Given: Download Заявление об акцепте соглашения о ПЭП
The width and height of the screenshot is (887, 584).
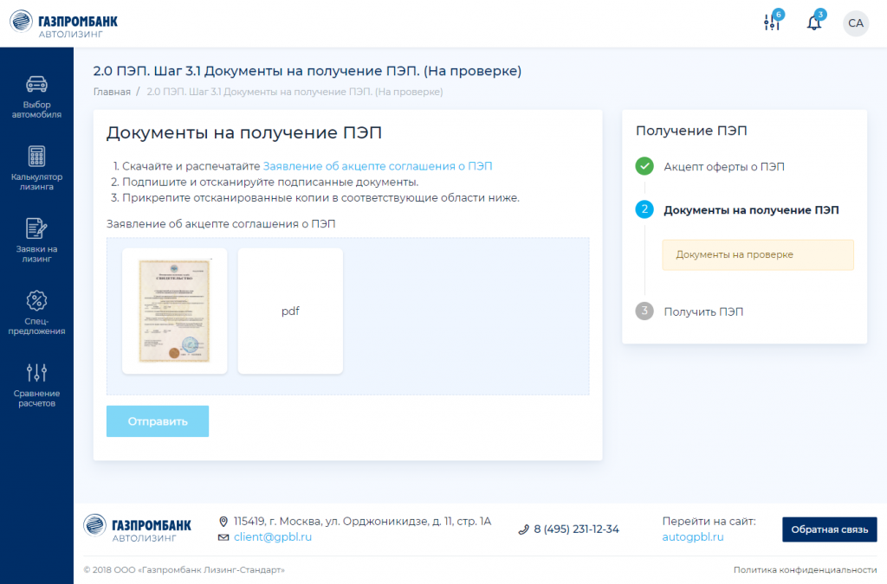Looking at the screenshot, I should (x=378, y=166).
